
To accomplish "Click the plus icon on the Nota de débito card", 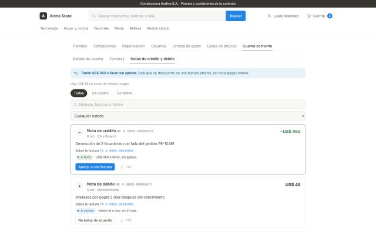I will (79, 186).
